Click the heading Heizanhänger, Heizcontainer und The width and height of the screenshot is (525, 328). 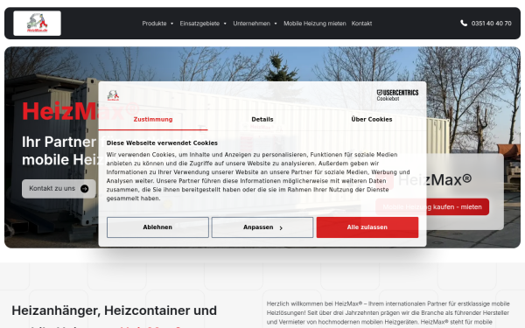(114, 311)
